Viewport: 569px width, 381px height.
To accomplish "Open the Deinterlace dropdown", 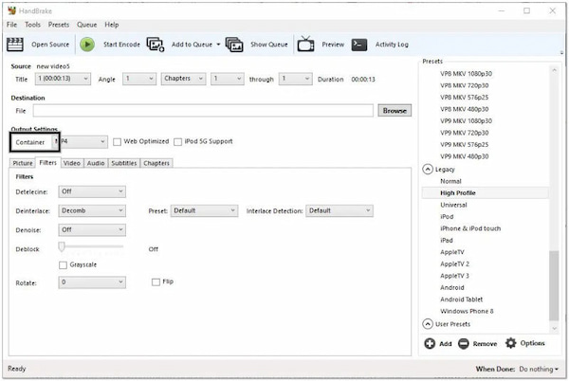I will click(x=92, y=210).
